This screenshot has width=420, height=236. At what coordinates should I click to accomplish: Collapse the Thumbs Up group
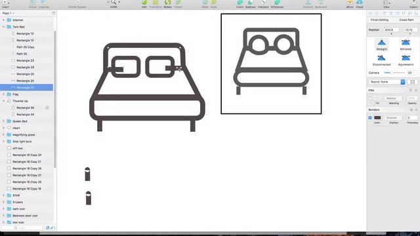tap(3, 101)
